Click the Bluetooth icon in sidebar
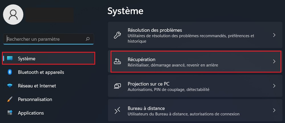 click(10, 72)
